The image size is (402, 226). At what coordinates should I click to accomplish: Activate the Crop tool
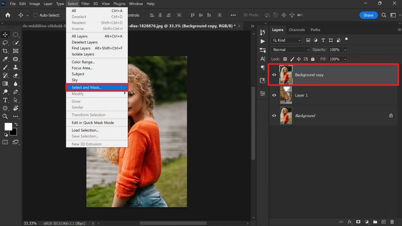[5, 51]
